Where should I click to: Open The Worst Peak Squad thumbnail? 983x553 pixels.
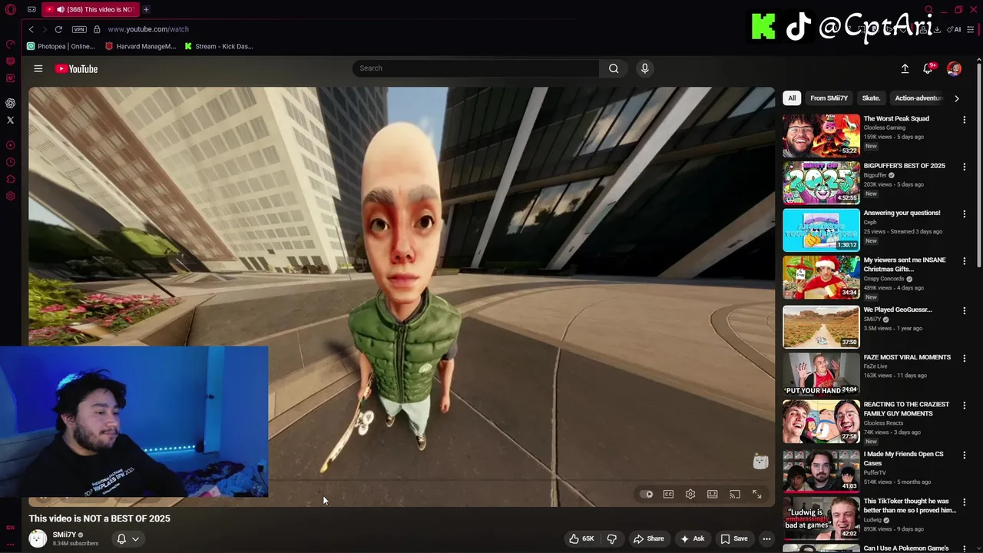tap(821, 135)
